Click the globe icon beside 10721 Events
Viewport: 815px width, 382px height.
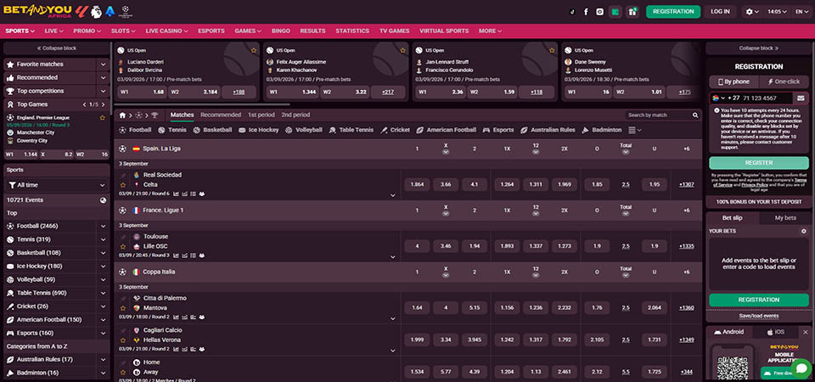(x=103, y=200)
